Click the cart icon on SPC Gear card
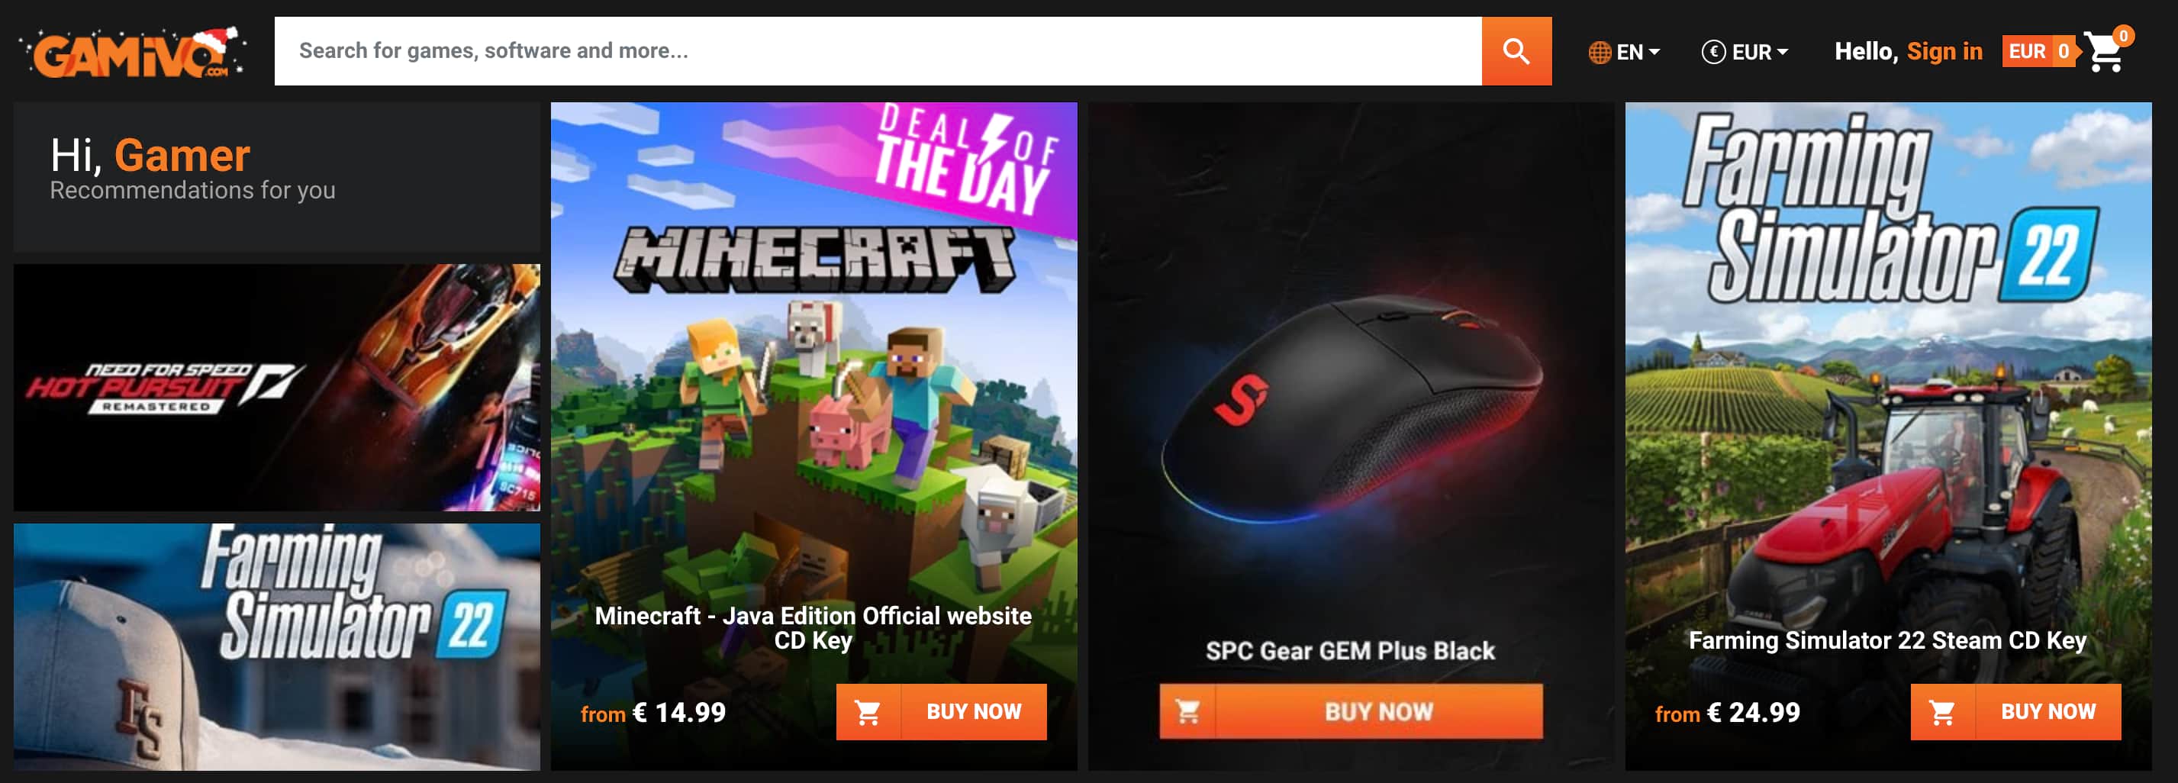 (1188, 712)
